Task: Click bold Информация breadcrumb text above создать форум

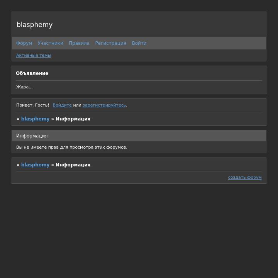Action: click(x=73, y=165)
